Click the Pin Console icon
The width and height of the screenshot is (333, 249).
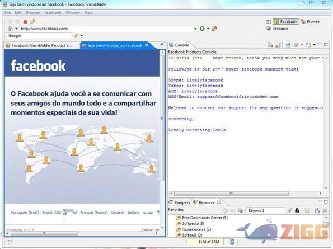point(288,45)
